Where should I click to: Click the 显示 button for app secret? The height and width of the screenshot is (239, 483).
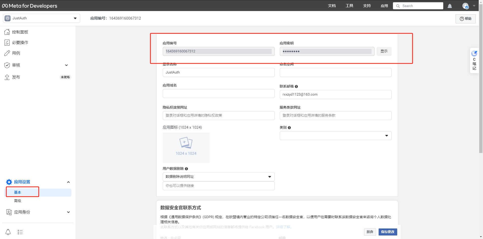(x=384, y=51)
